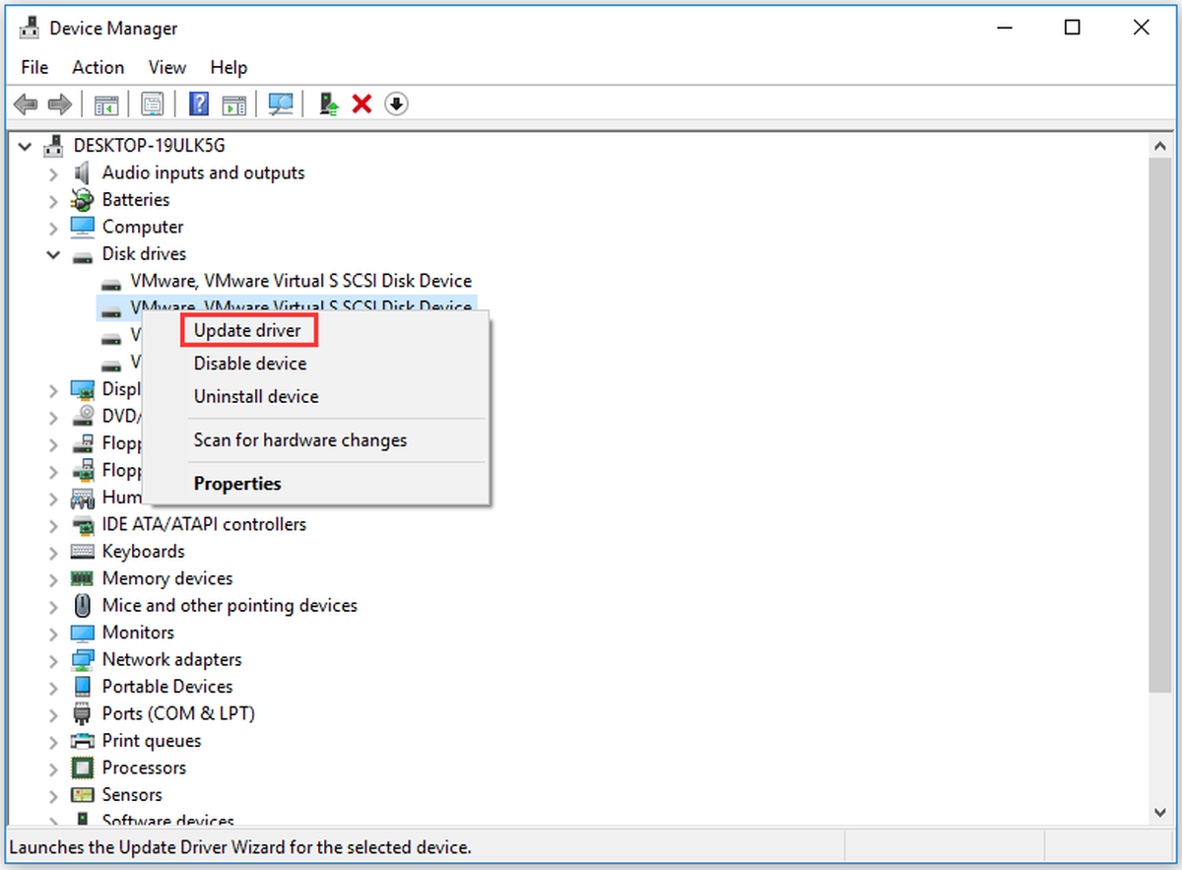
Task: Click the Sensors category icon
Action: click(83, 795)
